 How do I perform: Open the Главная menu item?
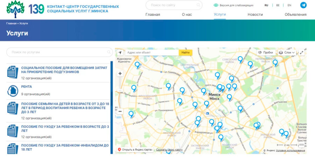click(153, 14)
